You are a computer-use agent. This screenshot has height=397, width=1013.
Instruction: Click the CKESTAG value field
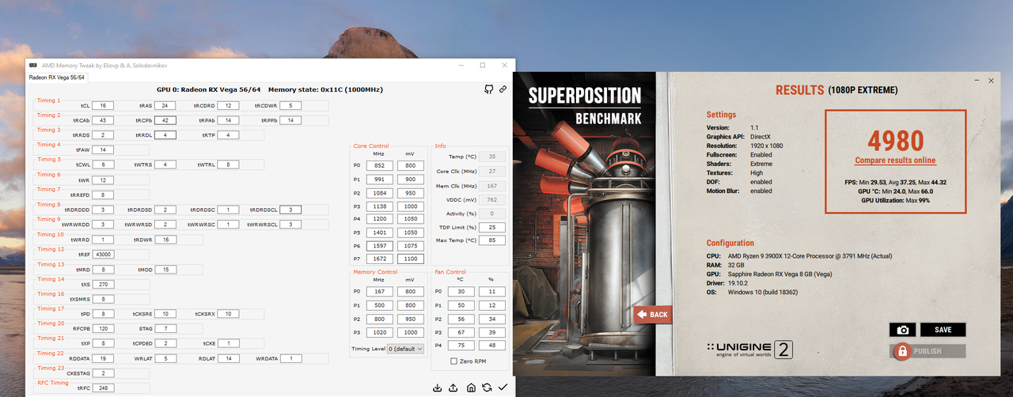(104, 373)
